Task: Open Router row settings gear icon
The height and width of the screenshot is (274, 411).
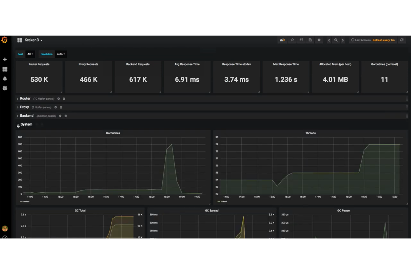Action: [x=59, y=99]
